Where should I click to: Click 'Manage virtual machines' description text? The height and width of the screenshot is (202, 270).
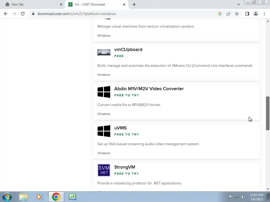point(146,27)
